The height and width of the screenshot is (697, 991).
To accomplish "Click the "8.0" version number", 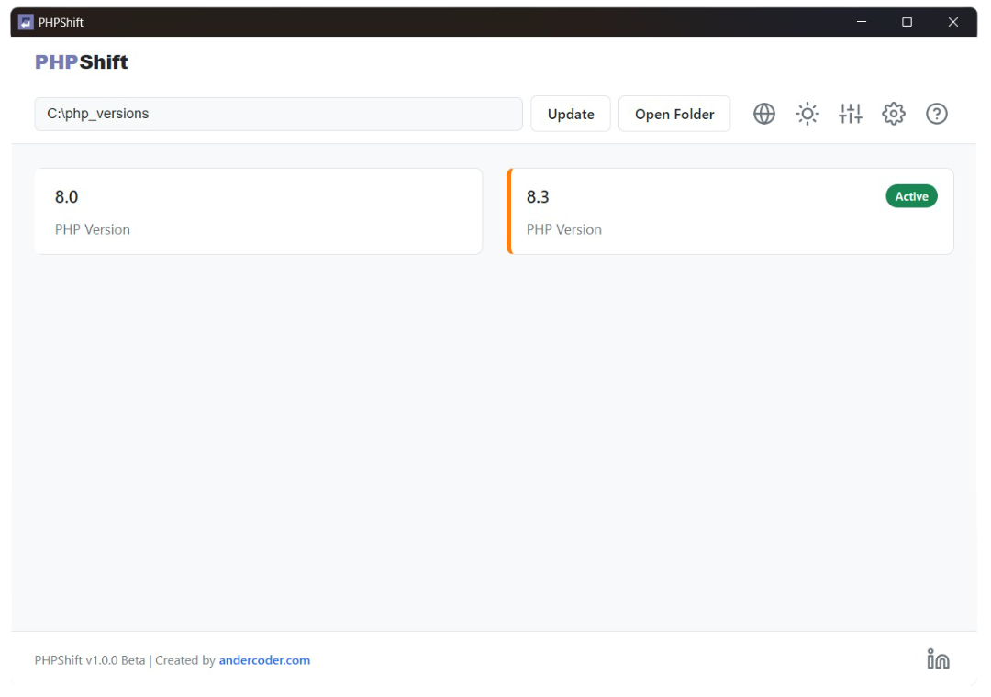I will pos(66,197).
